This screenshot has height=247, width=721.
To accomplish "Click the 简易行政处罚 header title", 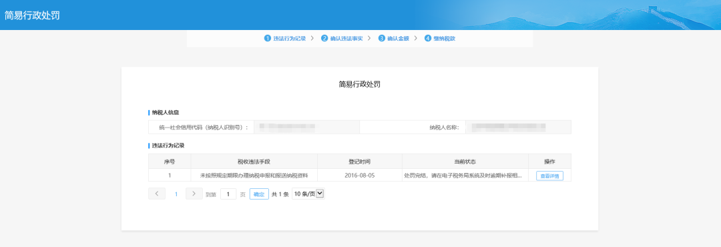I will 32,15.
